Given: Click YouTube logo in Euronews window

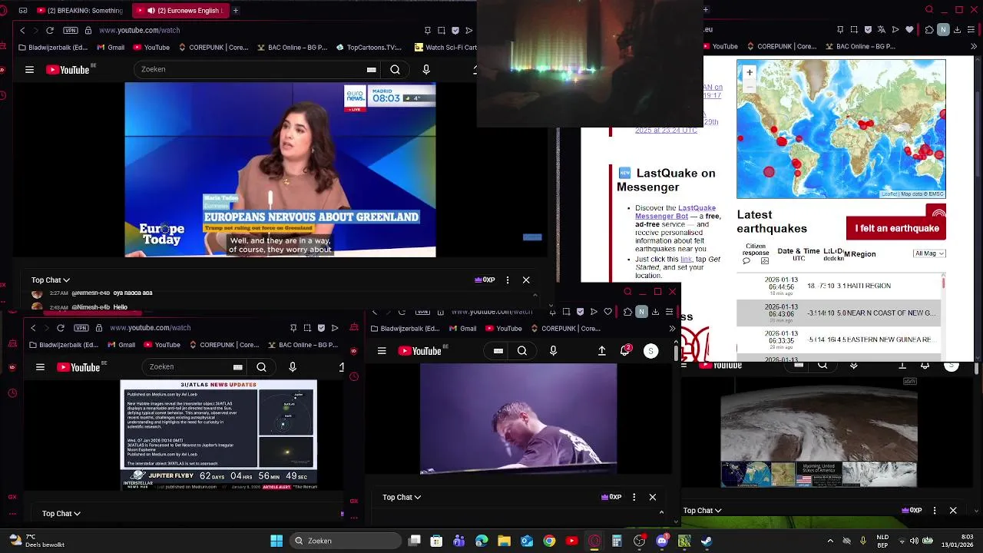Looking at the screenshot, I should click(x=70, y=69).
